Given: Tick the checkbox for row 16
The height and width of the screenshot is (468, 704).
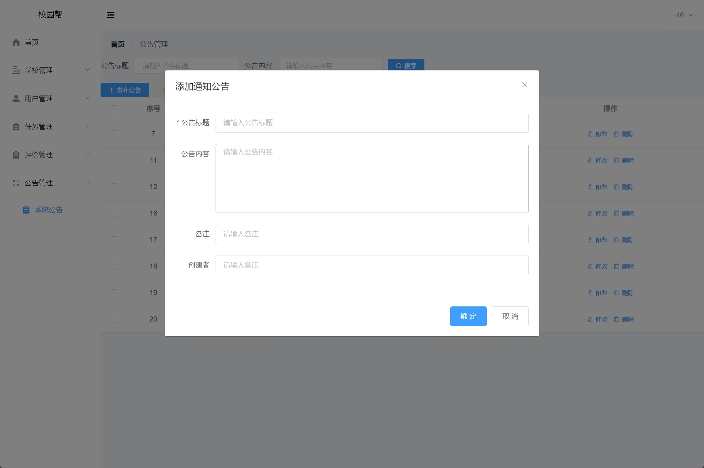Looking at the screenshot, I should click(114, 214).
